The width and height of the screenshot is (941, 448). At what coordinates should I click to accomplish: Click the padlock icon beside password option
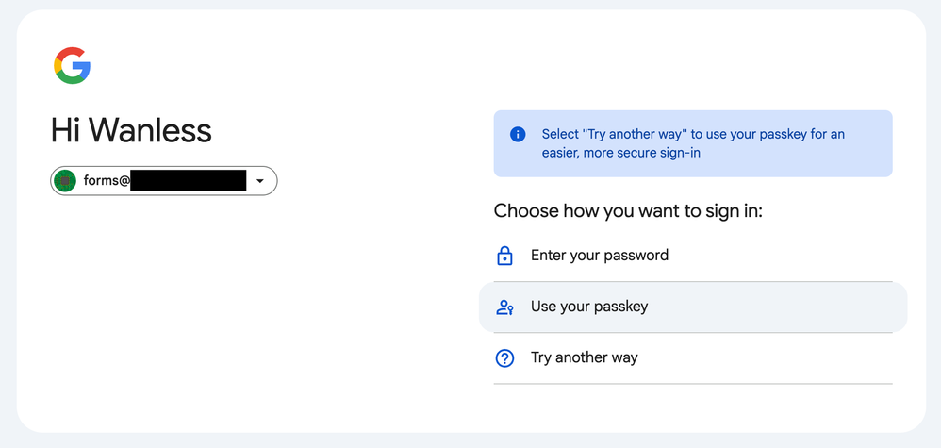point(504,256)
